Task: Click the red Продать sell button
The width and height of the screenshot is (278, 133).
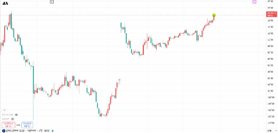Action: click(x=8, y=125)
